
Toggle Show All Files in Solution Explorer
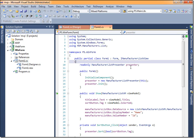pyautogui.click(x=13, y=31)
